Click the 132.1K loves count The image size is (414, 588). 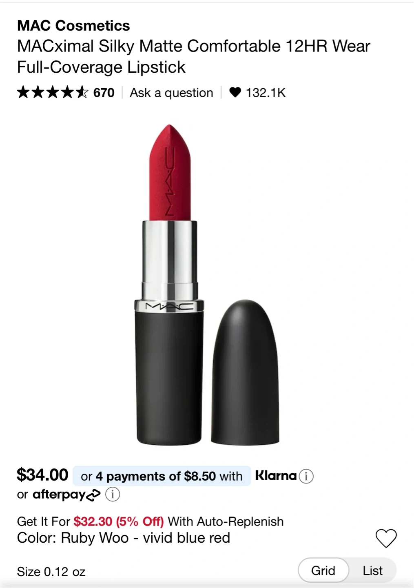[266, 93]
